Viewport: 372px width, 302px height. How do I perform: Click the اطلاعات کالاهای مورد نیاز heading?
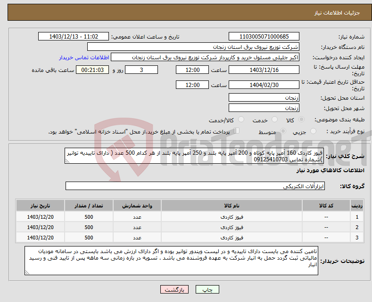pyautogui.click(x=330, y=170)
